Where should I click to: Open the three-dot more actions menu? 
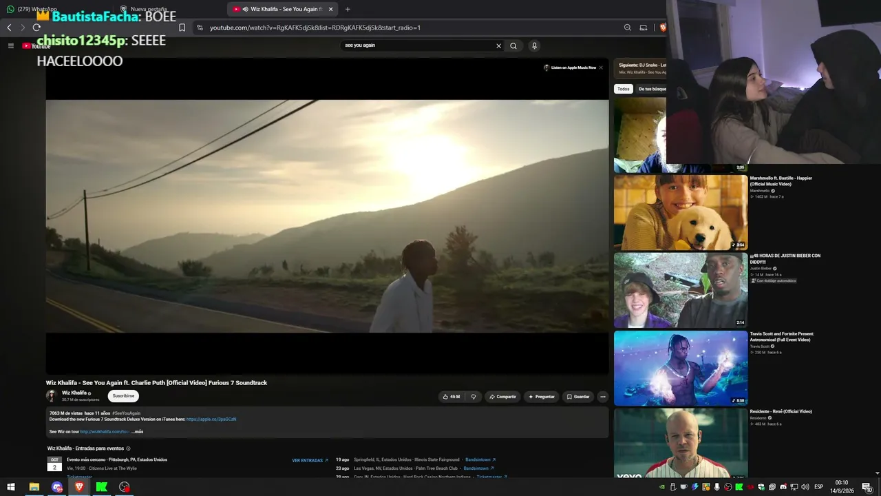(x=603, y=397)
